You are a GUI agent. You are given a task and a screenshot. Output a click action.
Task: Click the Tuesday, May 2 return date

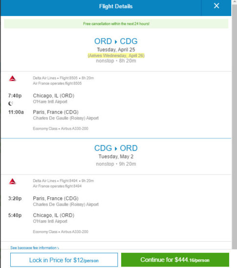click(116, 156)
